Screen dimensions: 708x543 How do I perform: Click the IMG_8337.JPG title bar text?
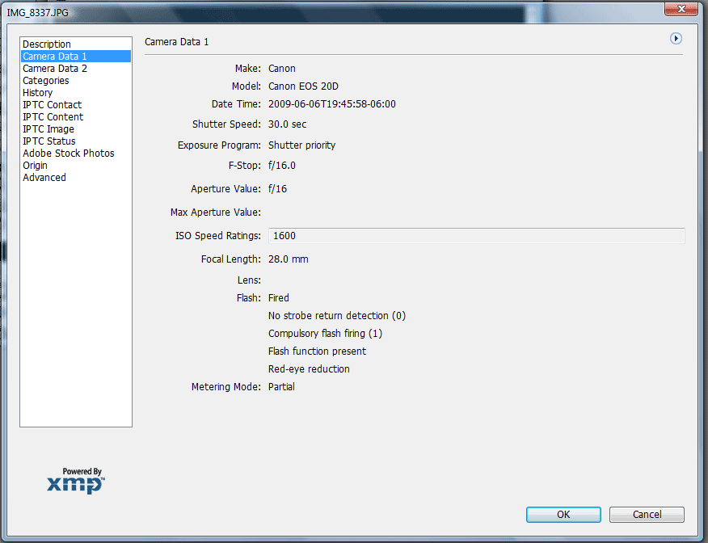coord(37,13)
